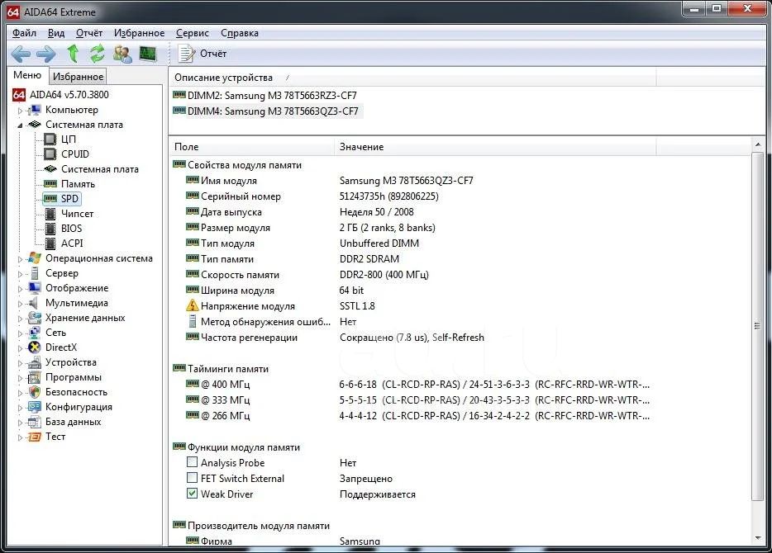Select the ЦП tree item
772x553 pixels.
pos(69,139)
